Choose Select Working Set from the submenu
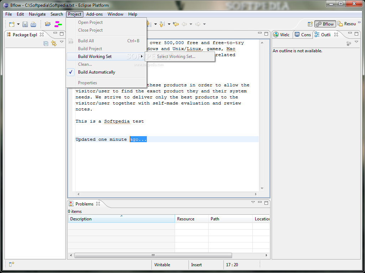365x273 pixels. point(180,57)
